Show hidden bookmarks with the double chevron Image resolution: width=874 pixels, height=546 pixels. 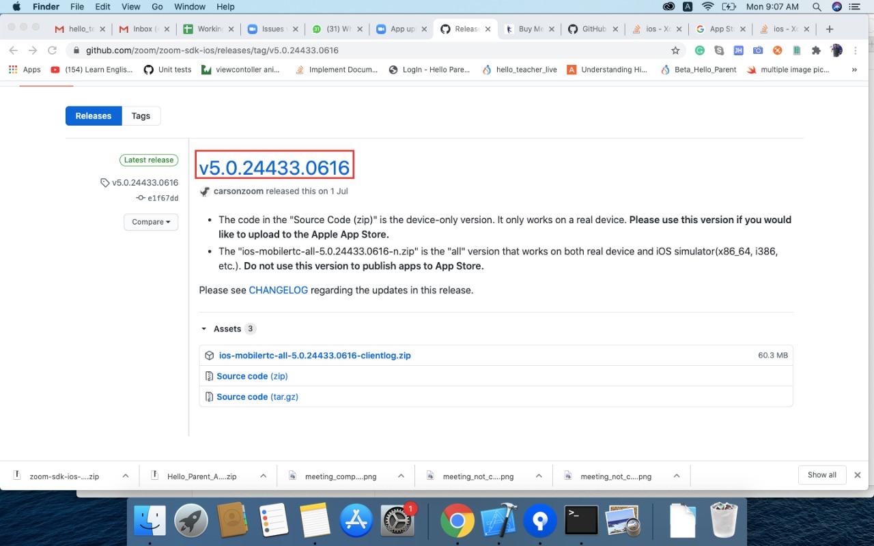[854, 70]
